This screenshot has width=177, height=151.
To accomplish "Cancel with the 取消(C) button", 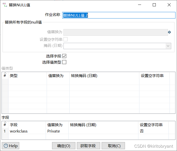I will [113, 146].
